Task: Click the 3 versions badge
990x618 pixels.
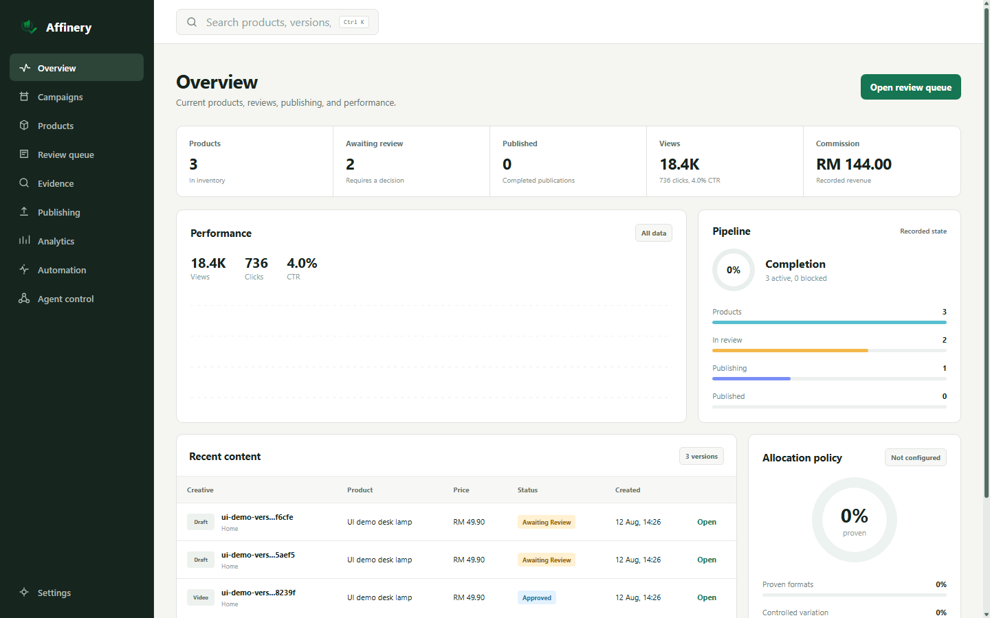Action: tap(701, 457)
